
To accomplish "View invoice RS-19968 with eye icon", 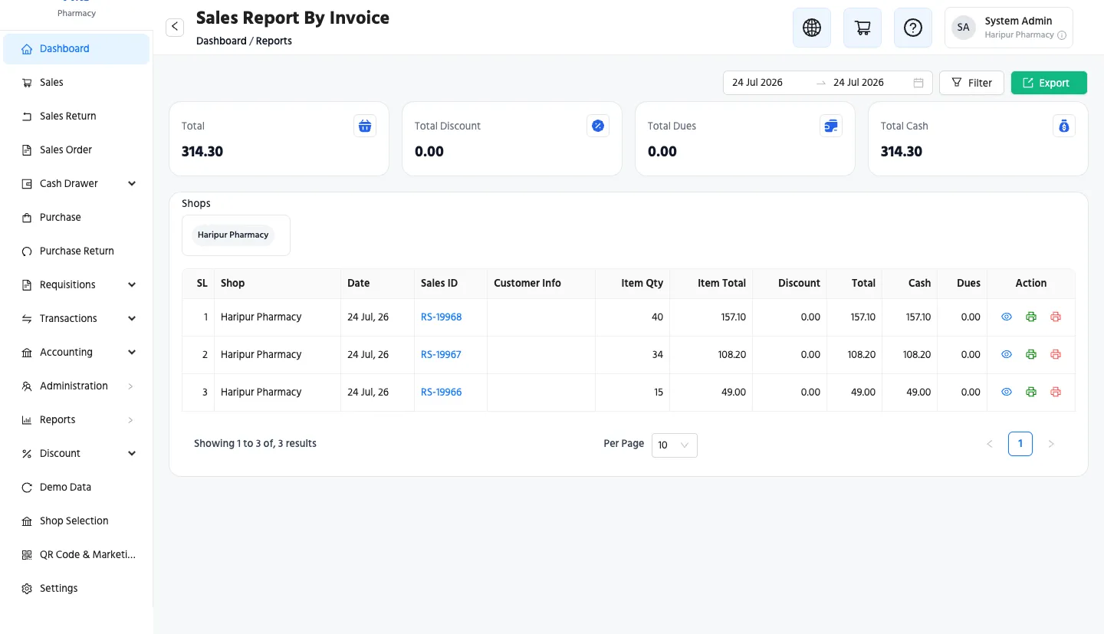I will point(1007,317).
